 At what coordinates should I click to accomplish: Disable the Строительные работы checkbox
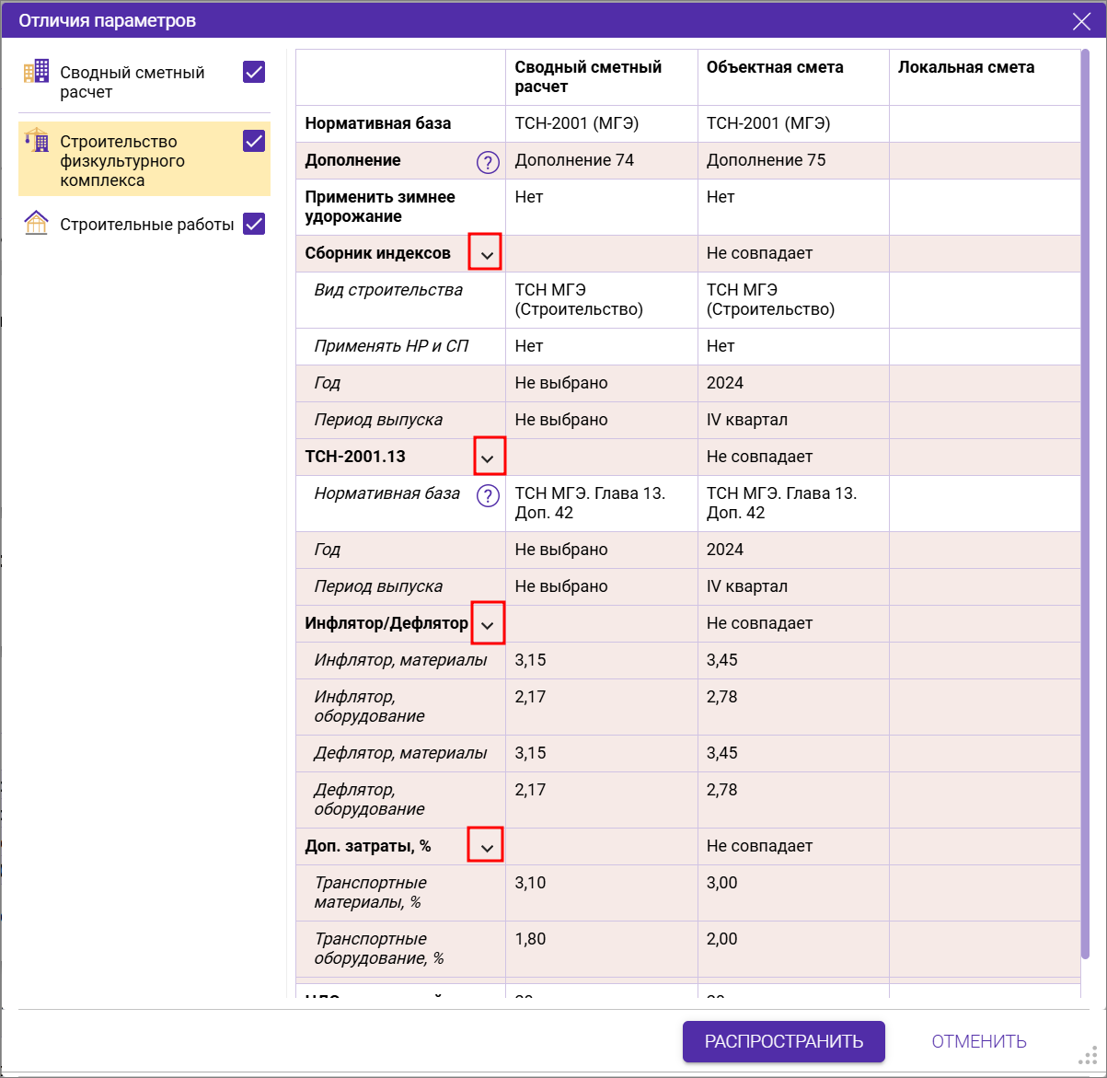254,224
